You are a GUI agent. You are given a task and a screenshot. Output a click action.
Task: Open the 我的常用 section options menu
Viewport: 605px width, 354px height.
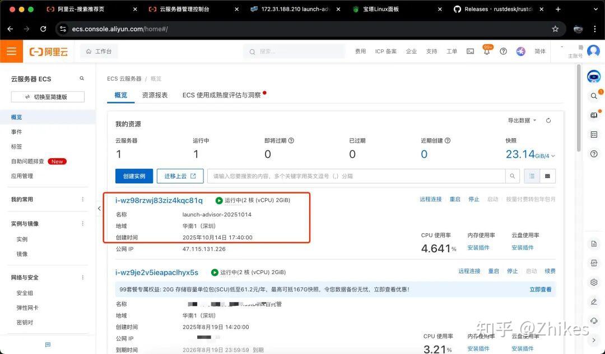point(82,199)
